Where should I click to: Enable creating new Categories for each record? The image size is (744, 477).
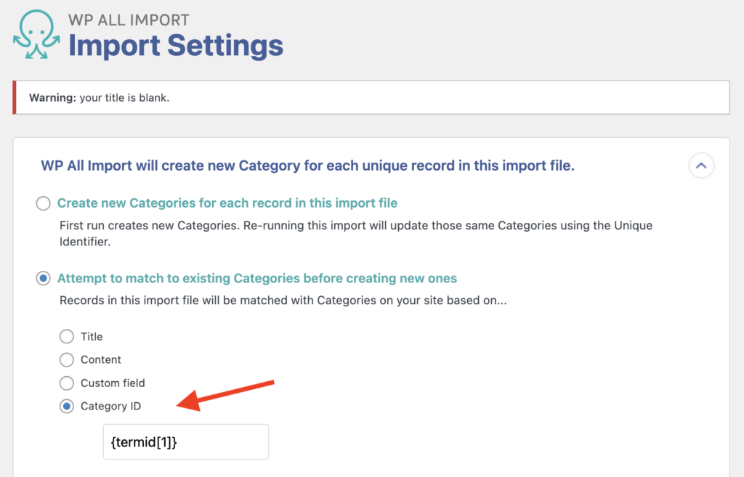pyautogui.click(x=43, y=203)
